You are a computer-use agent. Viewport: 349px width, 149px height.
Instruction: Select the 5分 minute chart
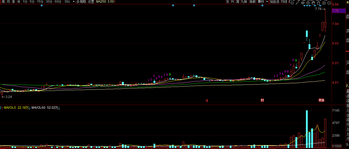pos(32,2)
